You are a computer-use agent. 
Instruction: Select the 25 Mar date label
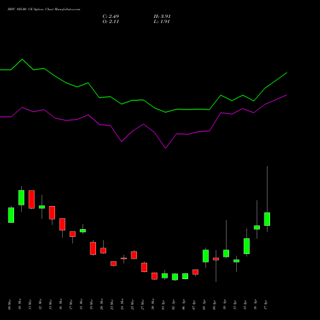point(132,305)
